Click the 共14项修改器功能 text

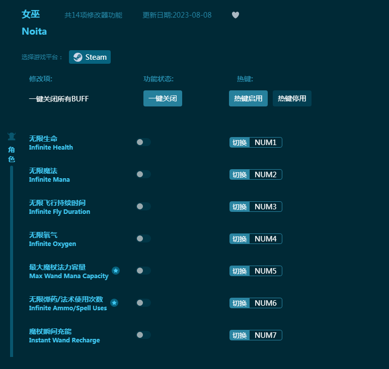coord(93,15)
